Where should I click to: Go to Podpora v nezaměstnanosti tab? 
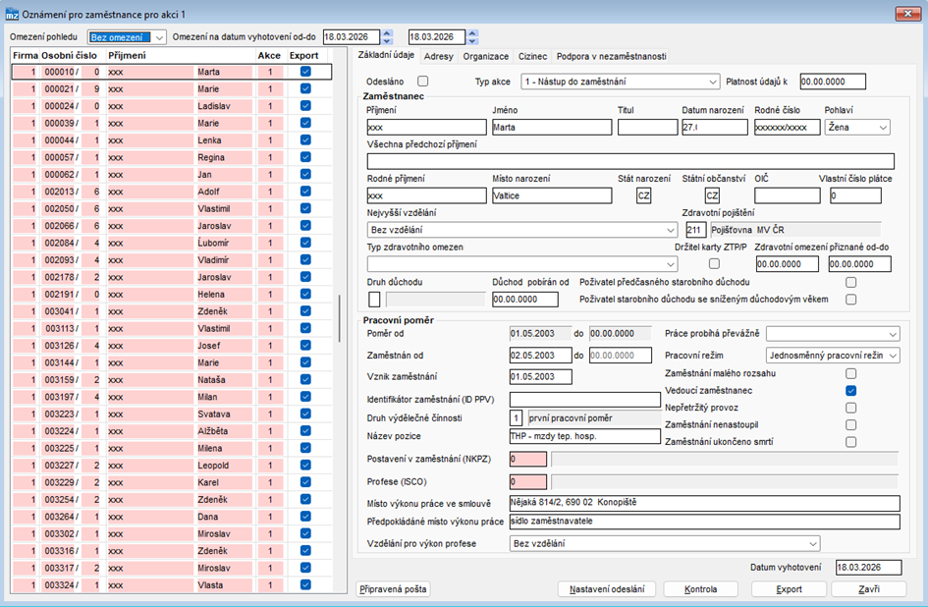[612, 56]
